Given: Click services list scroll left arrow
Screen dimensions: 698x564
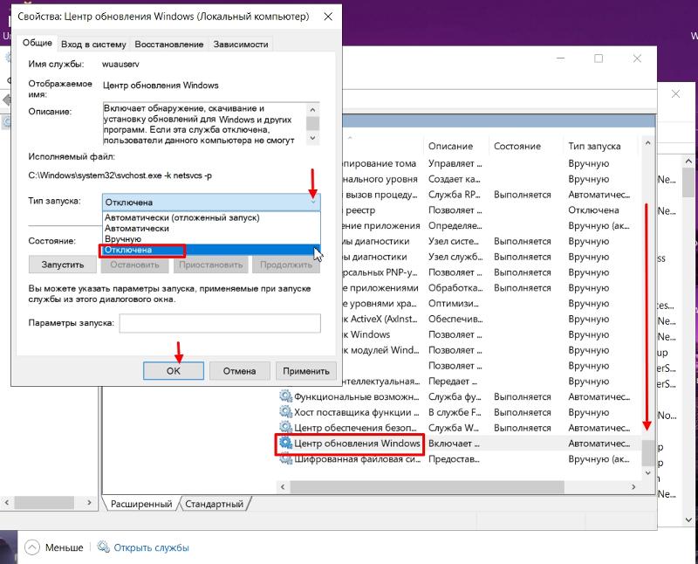Looking at the screenshot, I should point(283,487).
